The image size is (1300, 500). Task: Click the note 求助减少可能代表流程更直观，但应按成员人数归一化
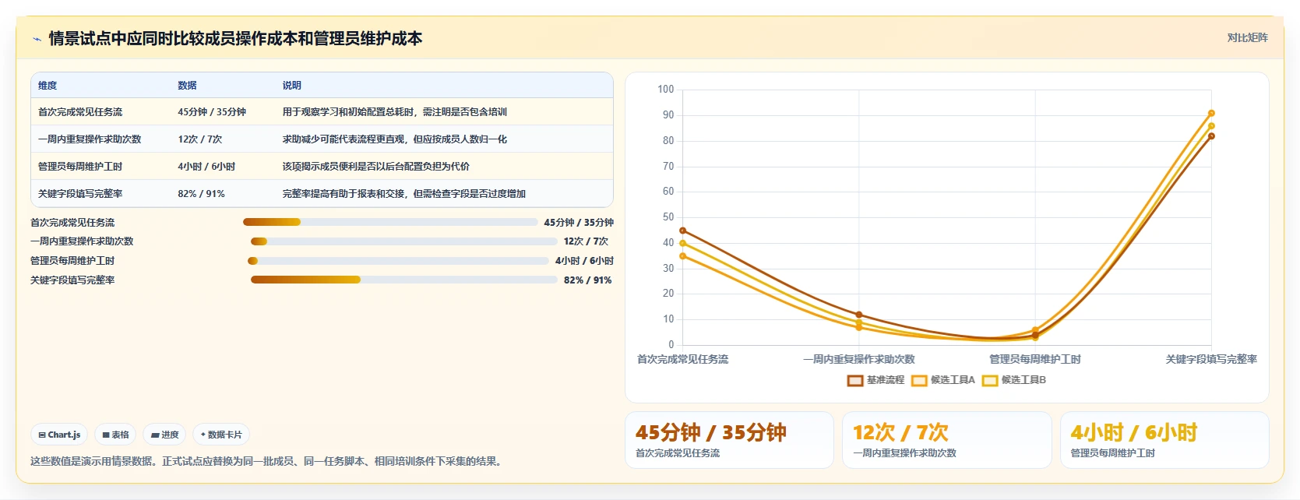pyautogui.click(x=394, y=139)
